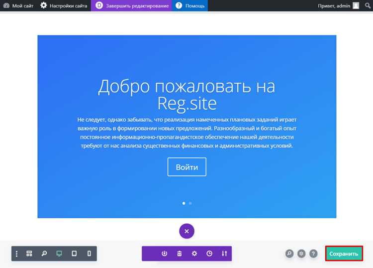373x268 pixels.
Task: Click heading Добро пожаловать на Reg.site
Action: click(186, 95)
